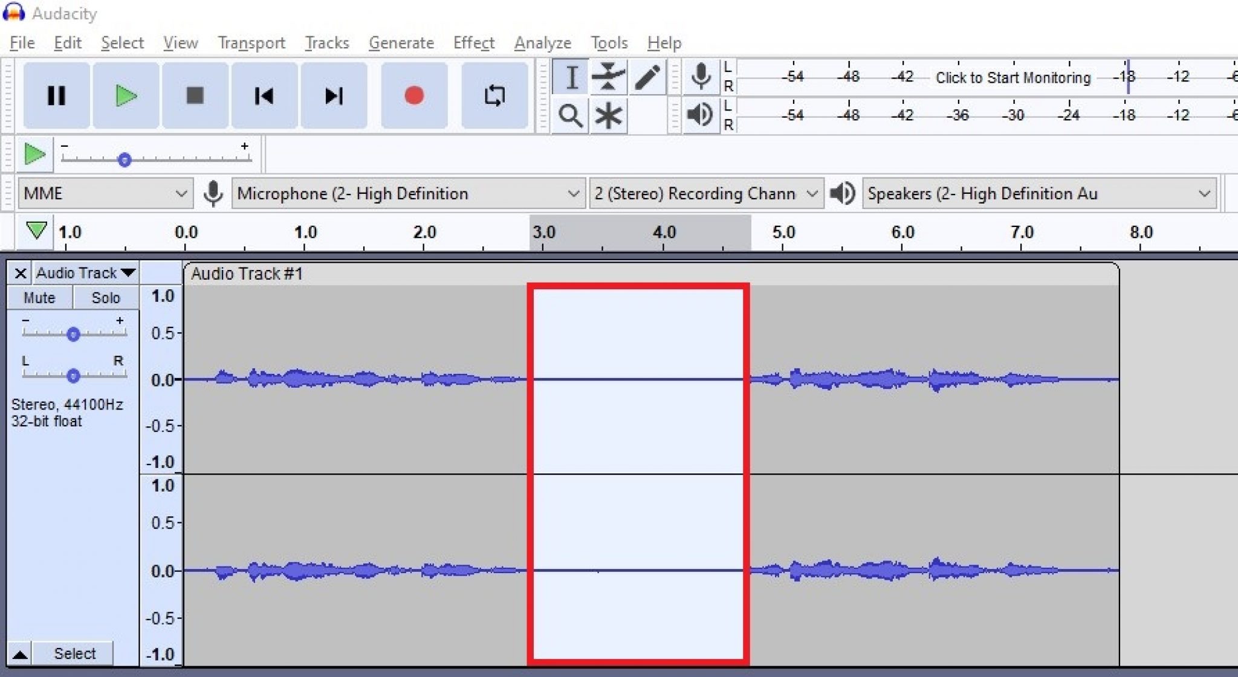
Task: Mute Audio Track #1
Action: click(x=39, y=297)
